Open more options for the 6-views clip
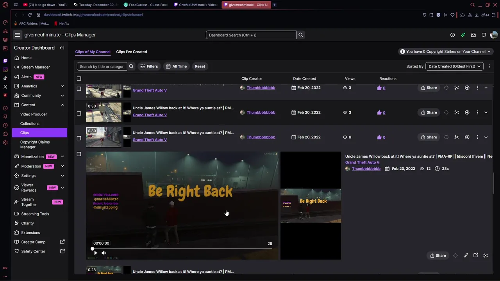Image resolution: width=500 pixels, height=281 pixels. point(477,137)
